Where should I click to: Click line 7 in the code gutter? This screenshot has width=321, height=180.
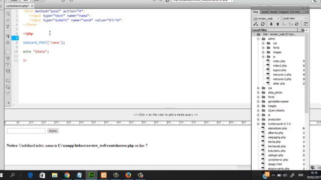pyautogui.click(x=15, y=38)
